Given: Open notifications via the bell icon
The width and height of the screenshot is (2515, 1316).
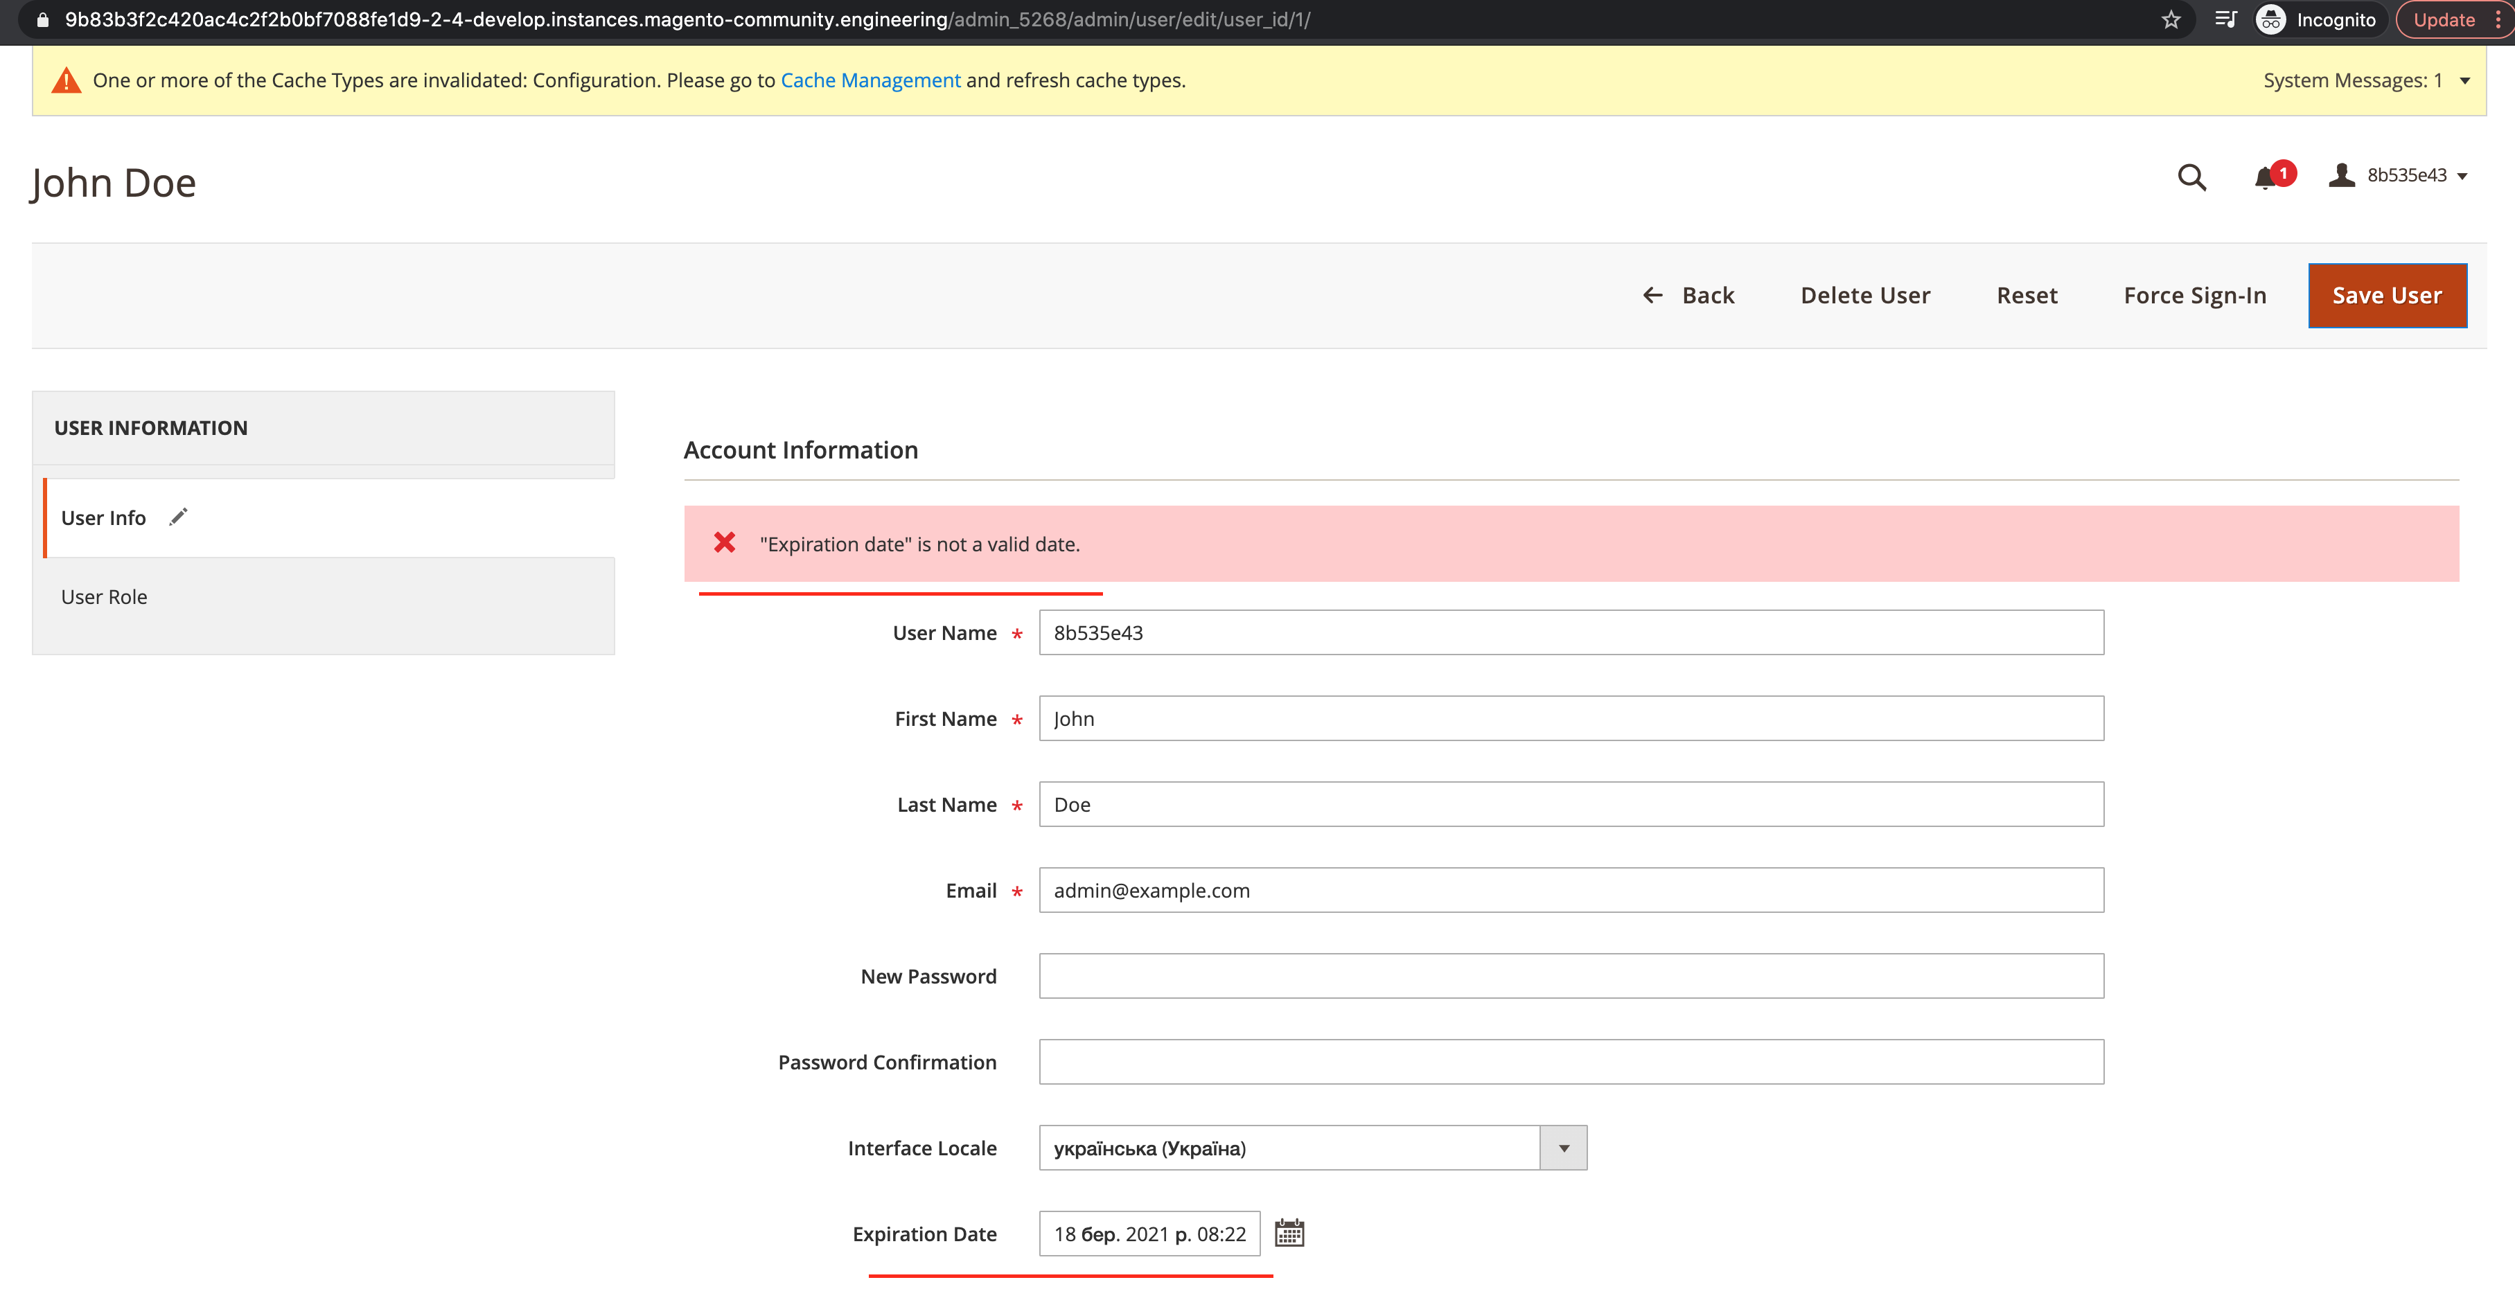Looking at the screenshot, I should coord(2265,178).
